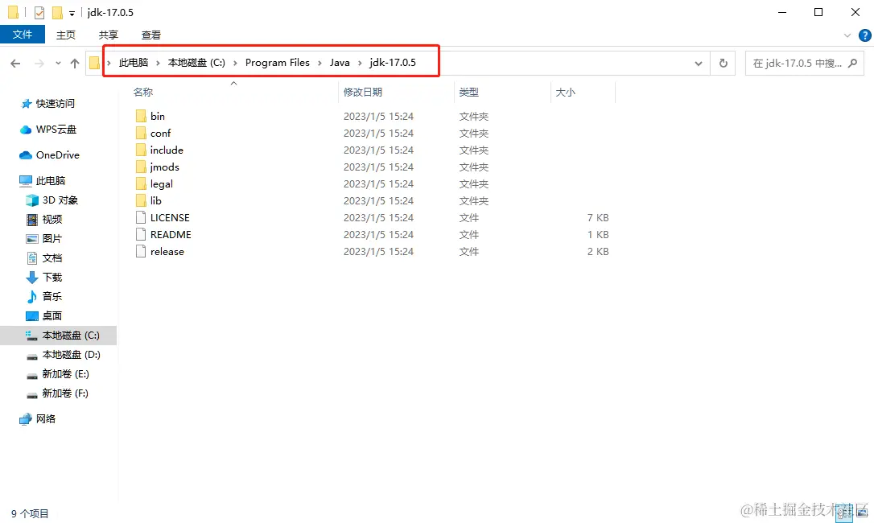Click the search magnifier icon
The height and width of the screenshot is (523, 874).
pos(852,63)
